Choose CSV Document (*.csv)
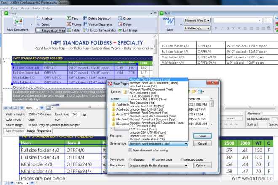 click(x=143, y=129)
